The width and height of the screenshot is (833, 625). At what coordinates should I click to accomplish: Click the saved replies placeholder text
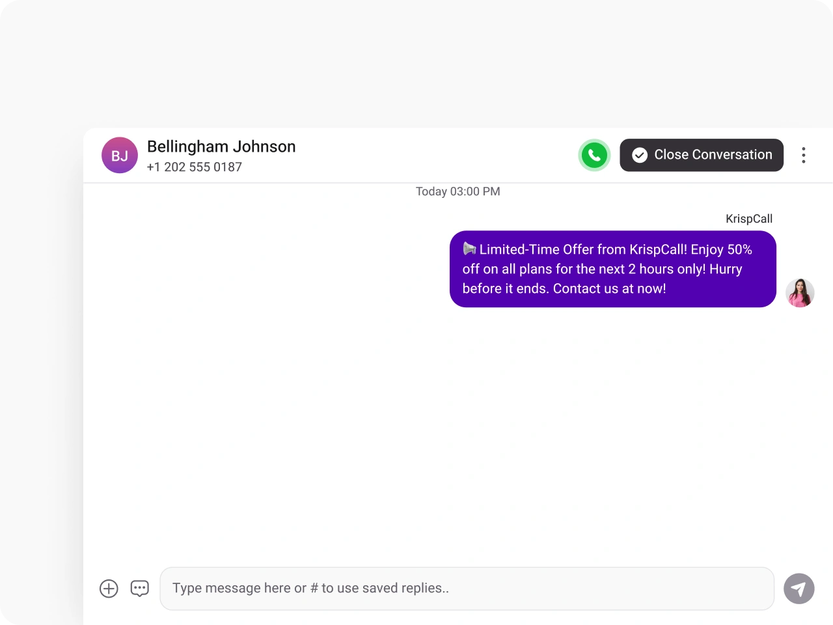coord(311,588)
